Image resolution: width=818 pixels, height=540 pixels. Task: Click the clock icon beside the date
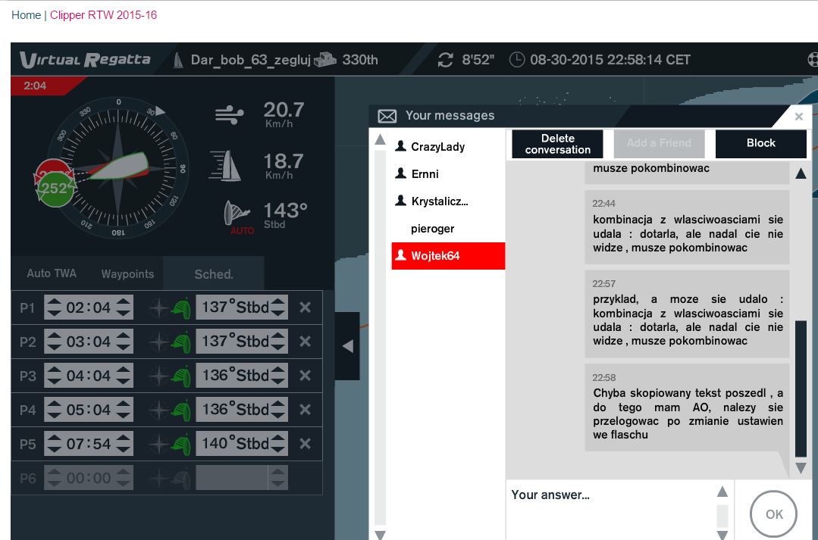(516, 60)
